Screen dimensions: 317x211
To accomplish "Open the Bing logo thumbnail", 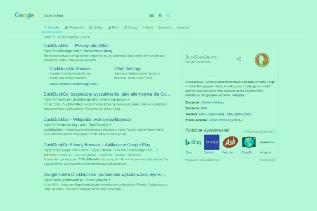I will tap(193, 142).
